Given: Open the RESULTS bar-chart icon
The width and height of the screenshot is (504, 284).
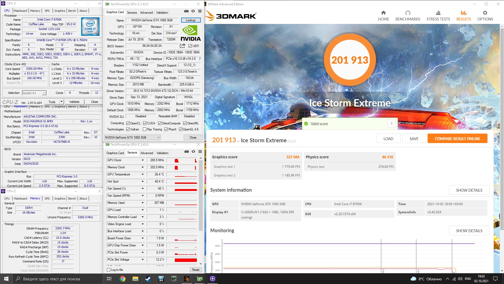Looking at the screenshot, I should point(464,13).
